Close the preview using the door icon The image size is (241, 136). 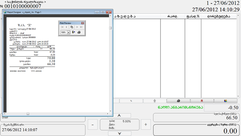pos(73,32)
